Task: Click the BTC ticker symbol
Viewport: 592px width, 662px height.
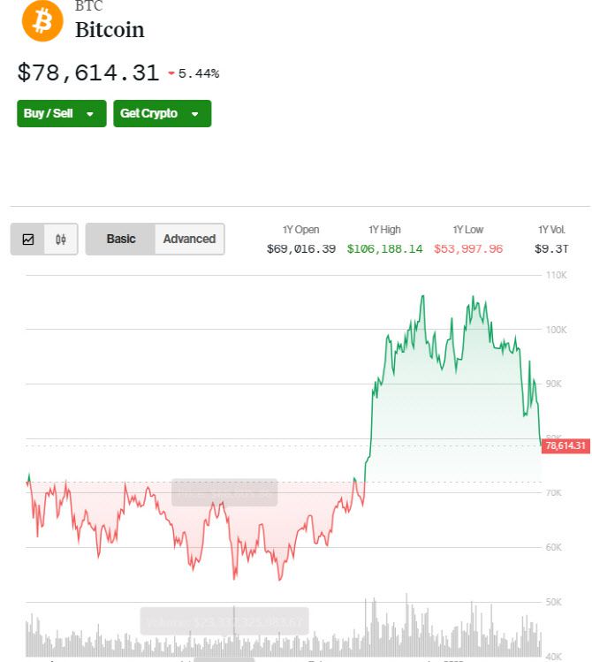Action: coord(88,6)
